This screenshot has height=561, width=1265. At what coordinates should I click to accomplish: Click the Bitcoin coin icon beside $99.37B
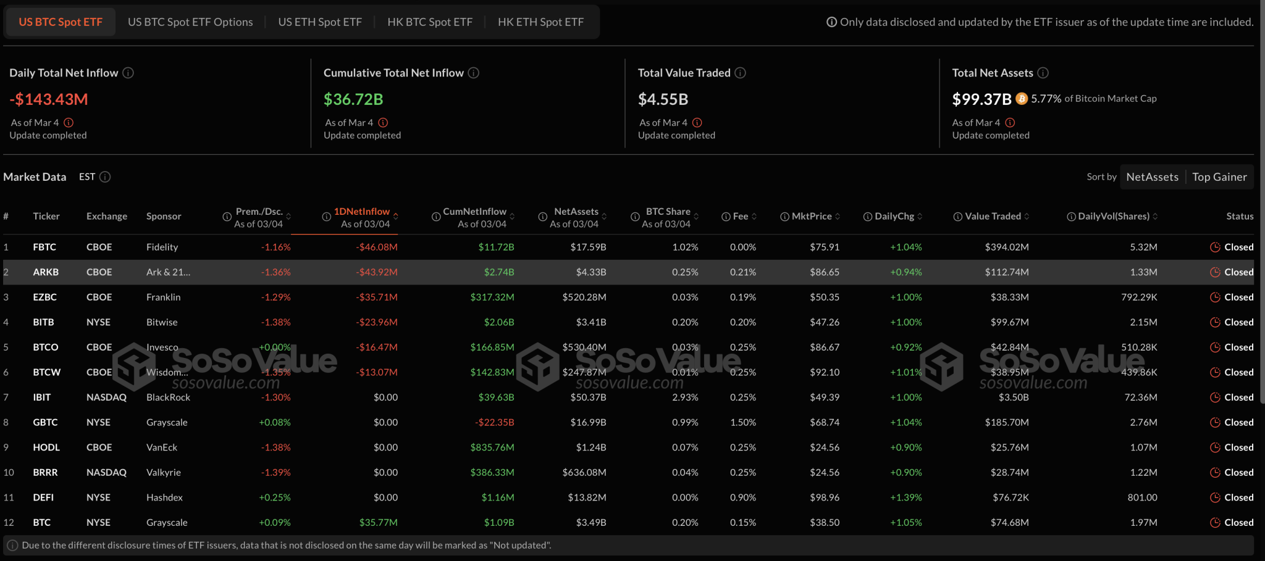(1022, 99)
